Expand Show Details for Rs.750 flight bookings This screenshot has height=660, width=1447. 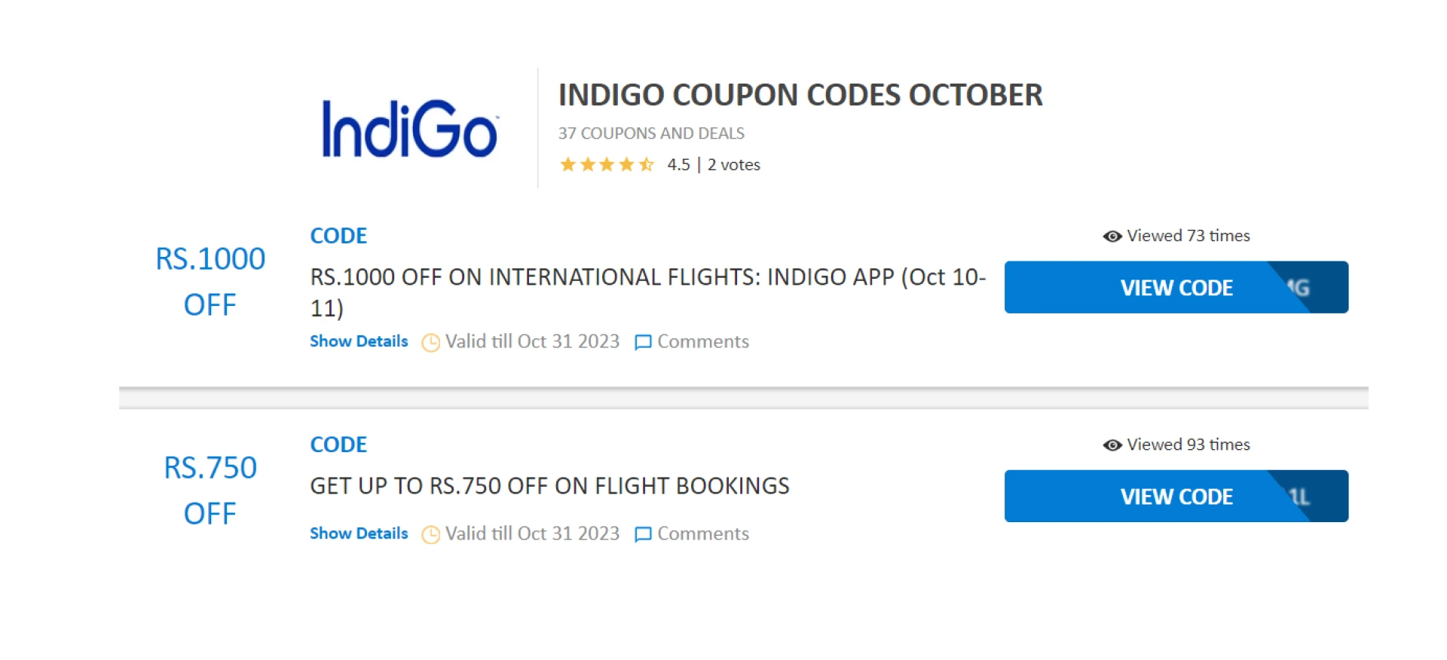pos(359,533)
